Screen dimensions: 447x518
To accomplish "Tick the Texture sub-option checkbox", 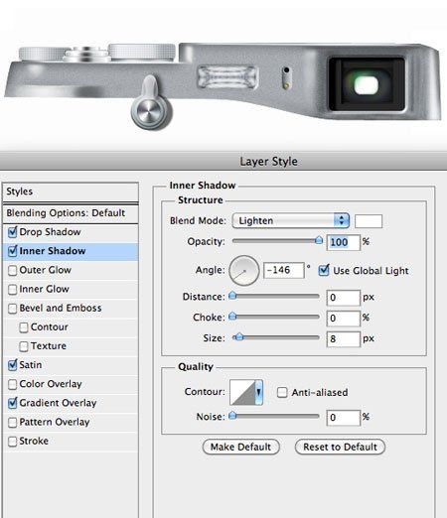I will tap(24, 346).
